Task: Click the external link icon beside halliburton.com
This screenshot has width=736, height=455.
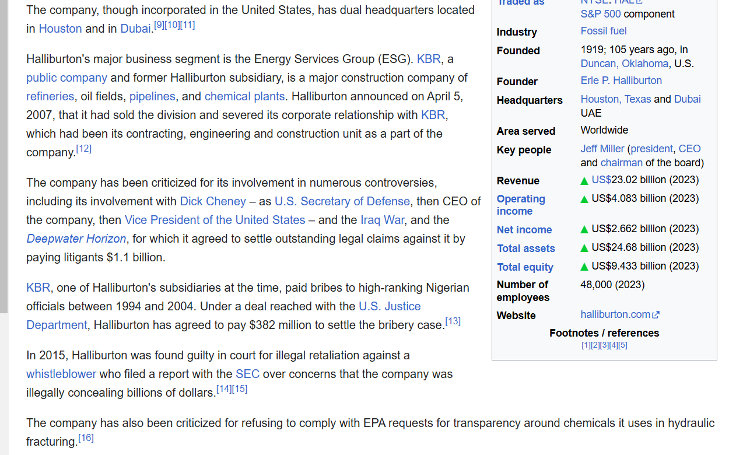Action: tap(656, 315)
